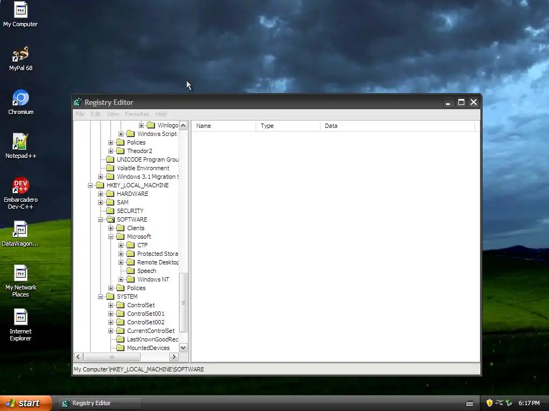549x411 pixels.
Task: Open the View menu
Action: [x=113, y=114]
